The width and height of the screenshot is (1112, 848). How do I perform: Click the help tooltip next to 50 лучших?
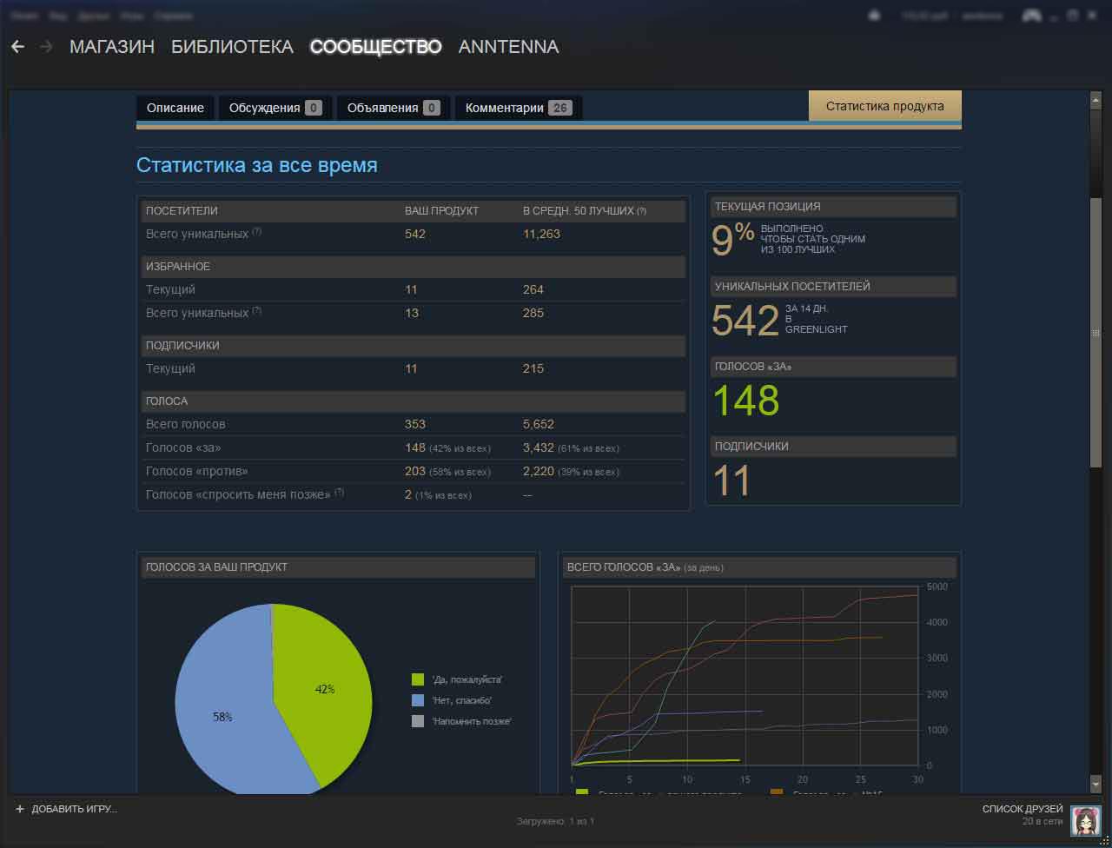point(641,211)
